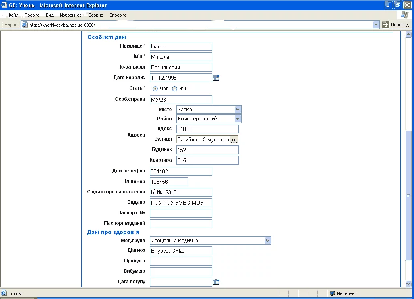
Task: Select the Чол gender radio button
Action: pos(155,89)
